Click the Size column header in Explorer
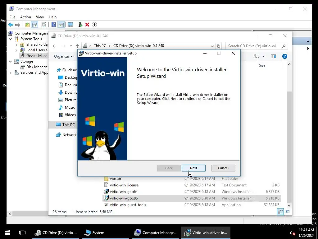The height and width of the screenshot is (239, 318). (x=262, y=65)
